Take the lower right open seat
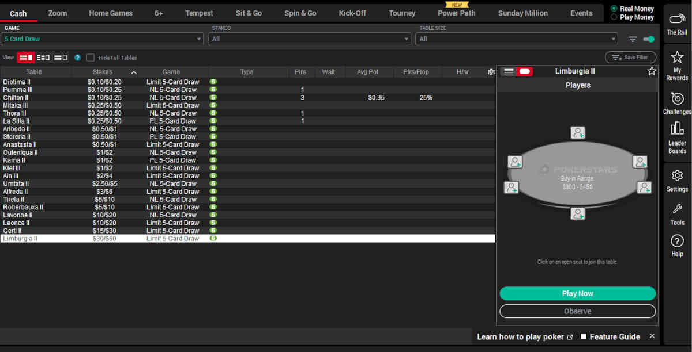692x352 pixels. 644,188
